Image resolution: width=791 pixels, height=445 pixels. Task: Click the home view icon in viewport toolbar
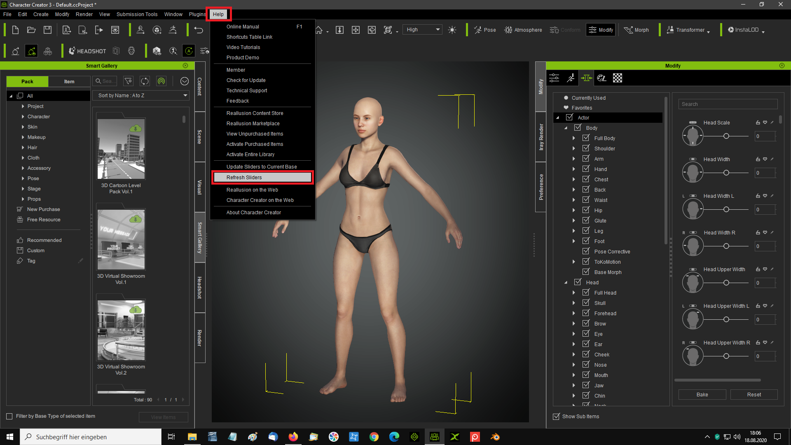point(319,30)
